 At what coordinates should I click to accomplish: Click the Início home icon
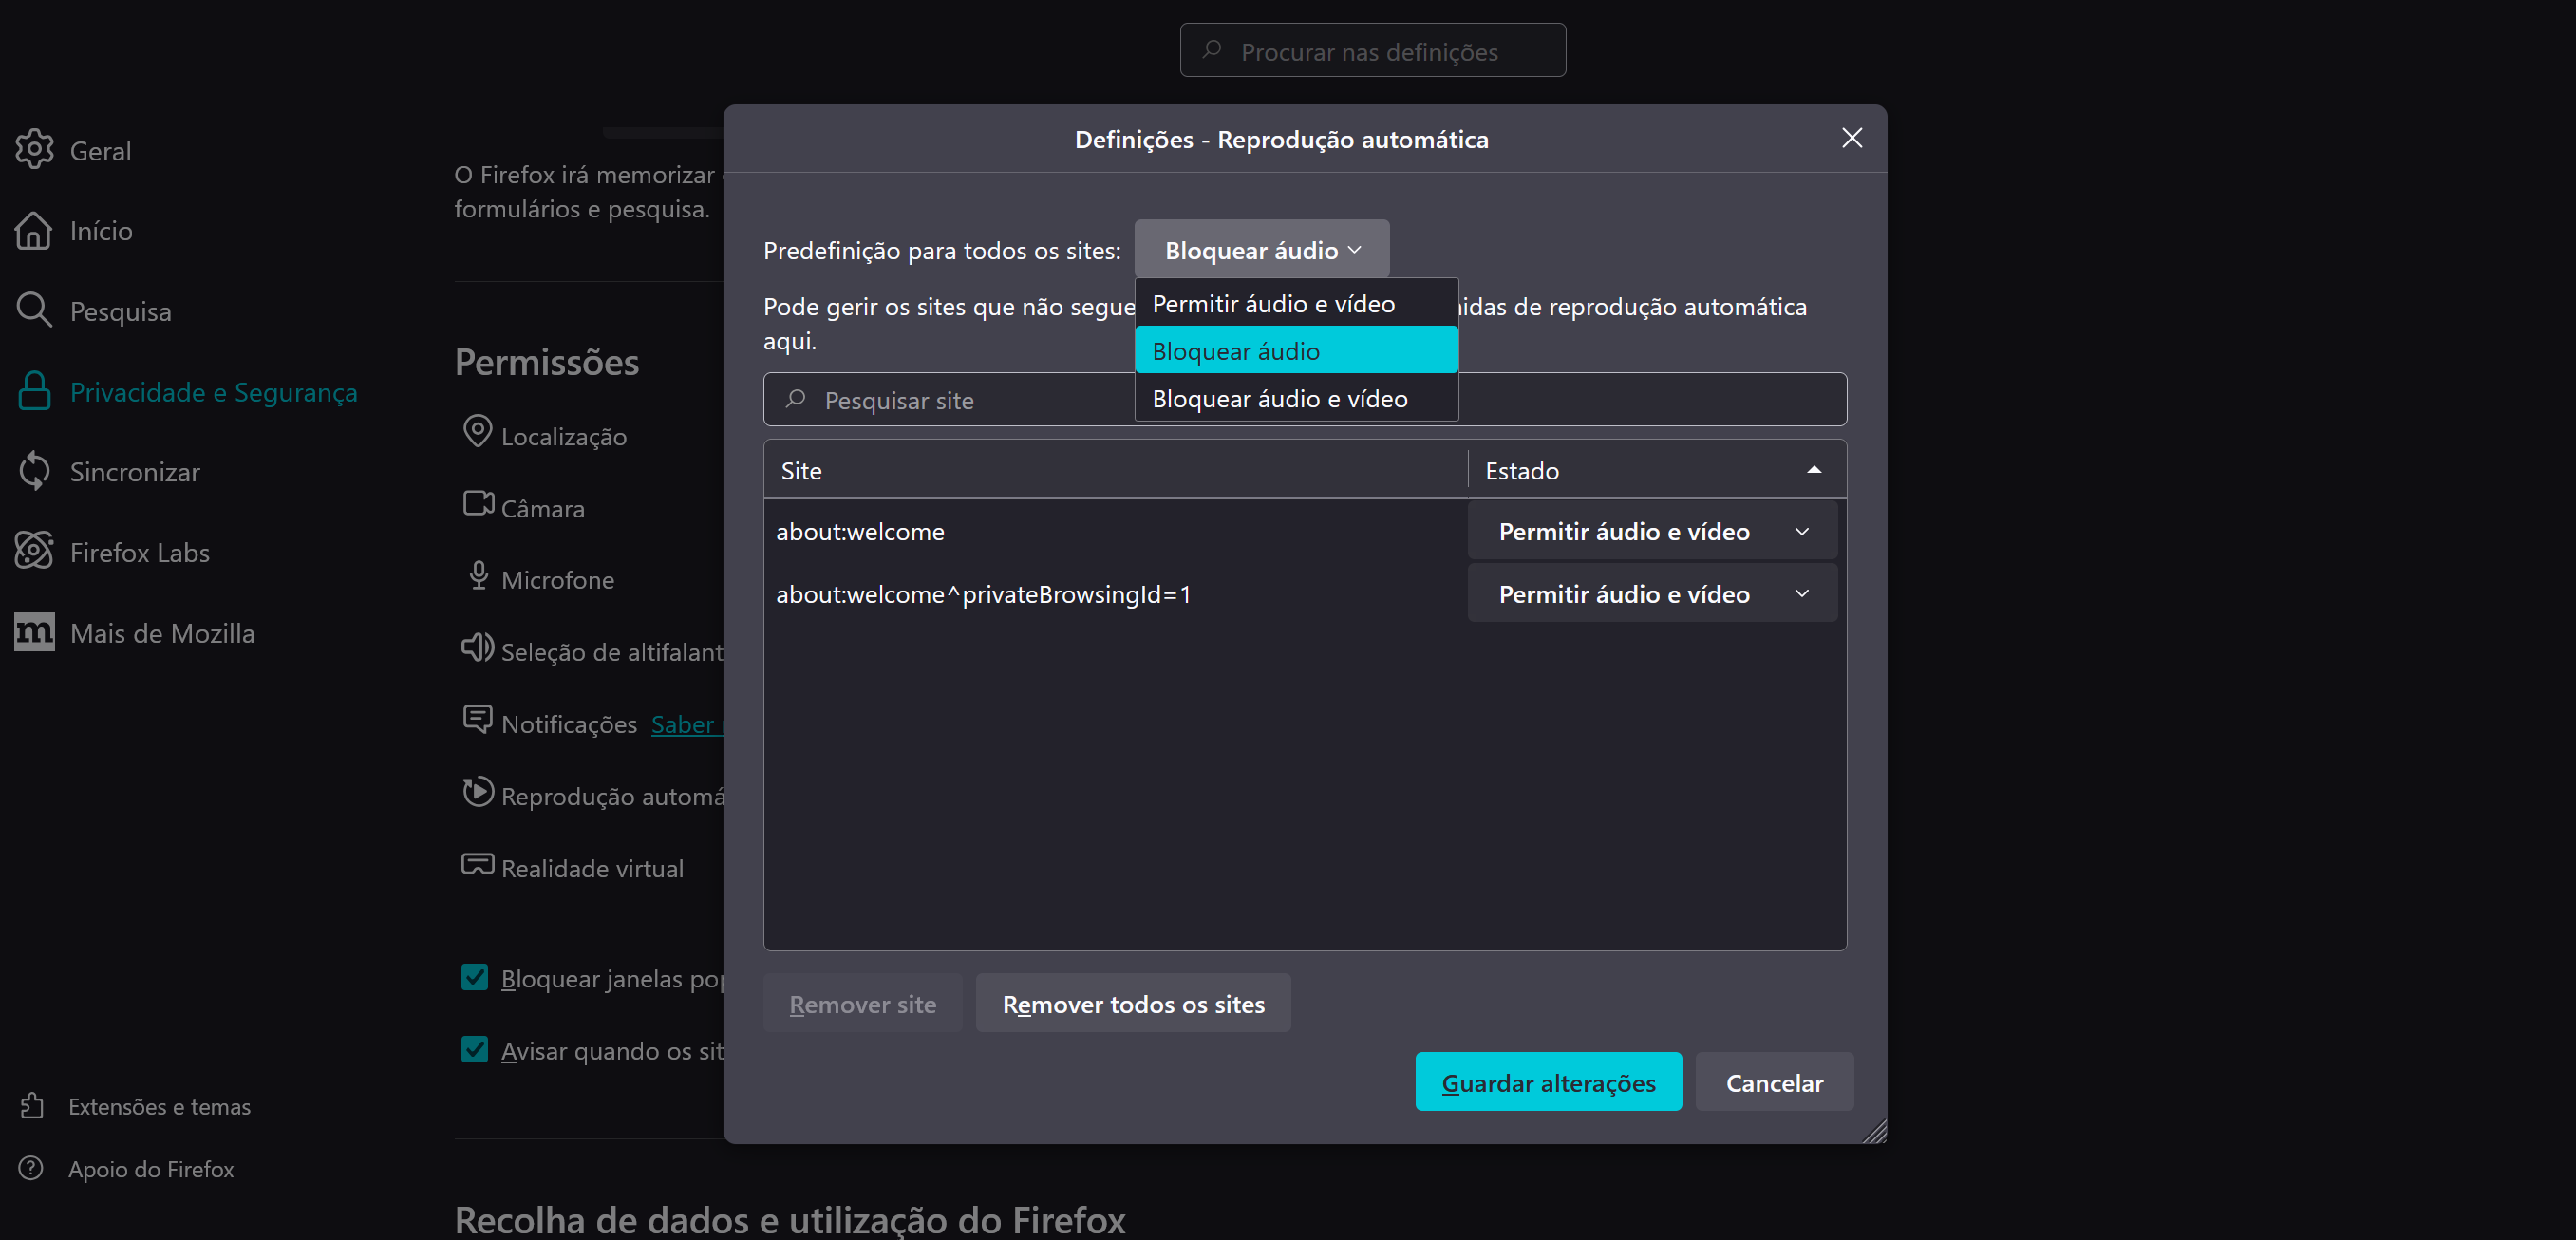[35, 230]
